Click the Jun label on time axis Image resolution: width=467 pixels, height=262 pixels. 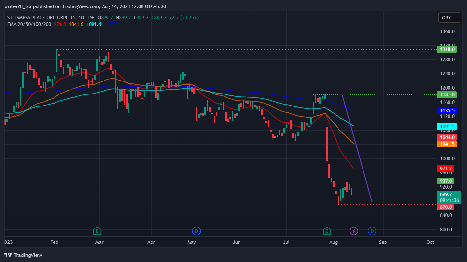point(237,242)
